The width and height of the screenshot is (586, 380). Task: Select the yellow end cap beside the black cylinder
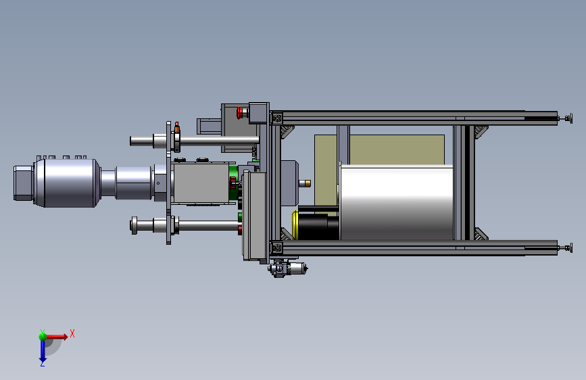295,224
